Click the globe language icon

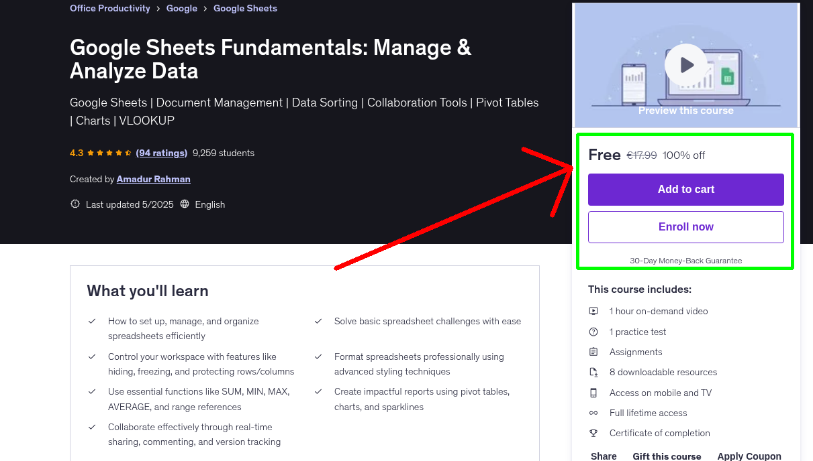[185, 204]
